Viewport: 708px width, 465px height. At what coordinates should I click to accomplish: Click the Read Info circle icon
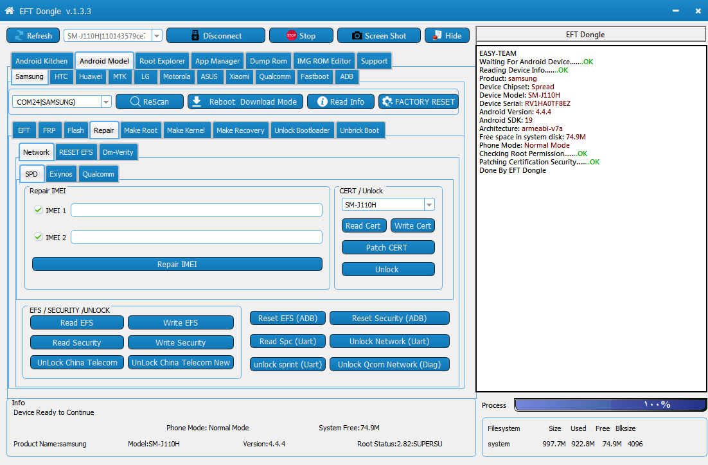click(x=323, y=101)
